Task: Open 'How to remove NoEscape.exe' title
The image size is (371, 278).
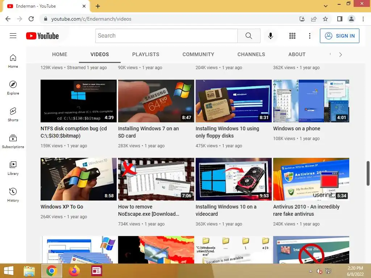Action: coord(149,210)
